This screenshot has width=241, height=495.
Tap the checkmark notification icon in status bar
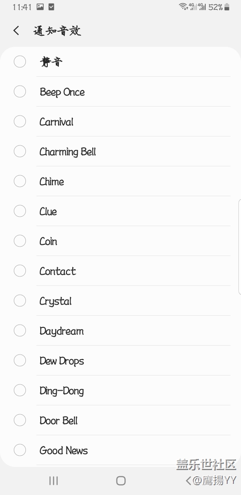coord(51,7)
